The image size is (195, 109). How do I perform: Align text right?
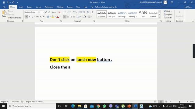71,17
